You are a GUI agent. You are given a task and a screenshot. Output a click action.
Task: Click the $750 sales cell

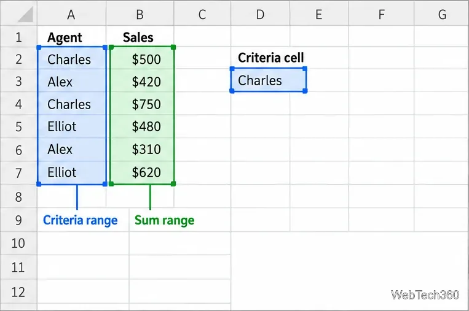point(142,104)
